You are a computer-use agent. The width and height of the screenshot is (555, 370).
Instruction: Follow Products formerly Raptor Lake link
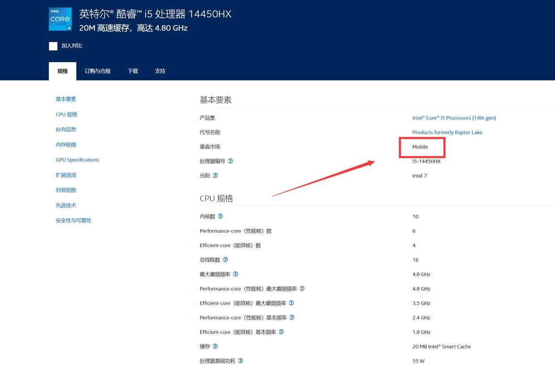447,132
